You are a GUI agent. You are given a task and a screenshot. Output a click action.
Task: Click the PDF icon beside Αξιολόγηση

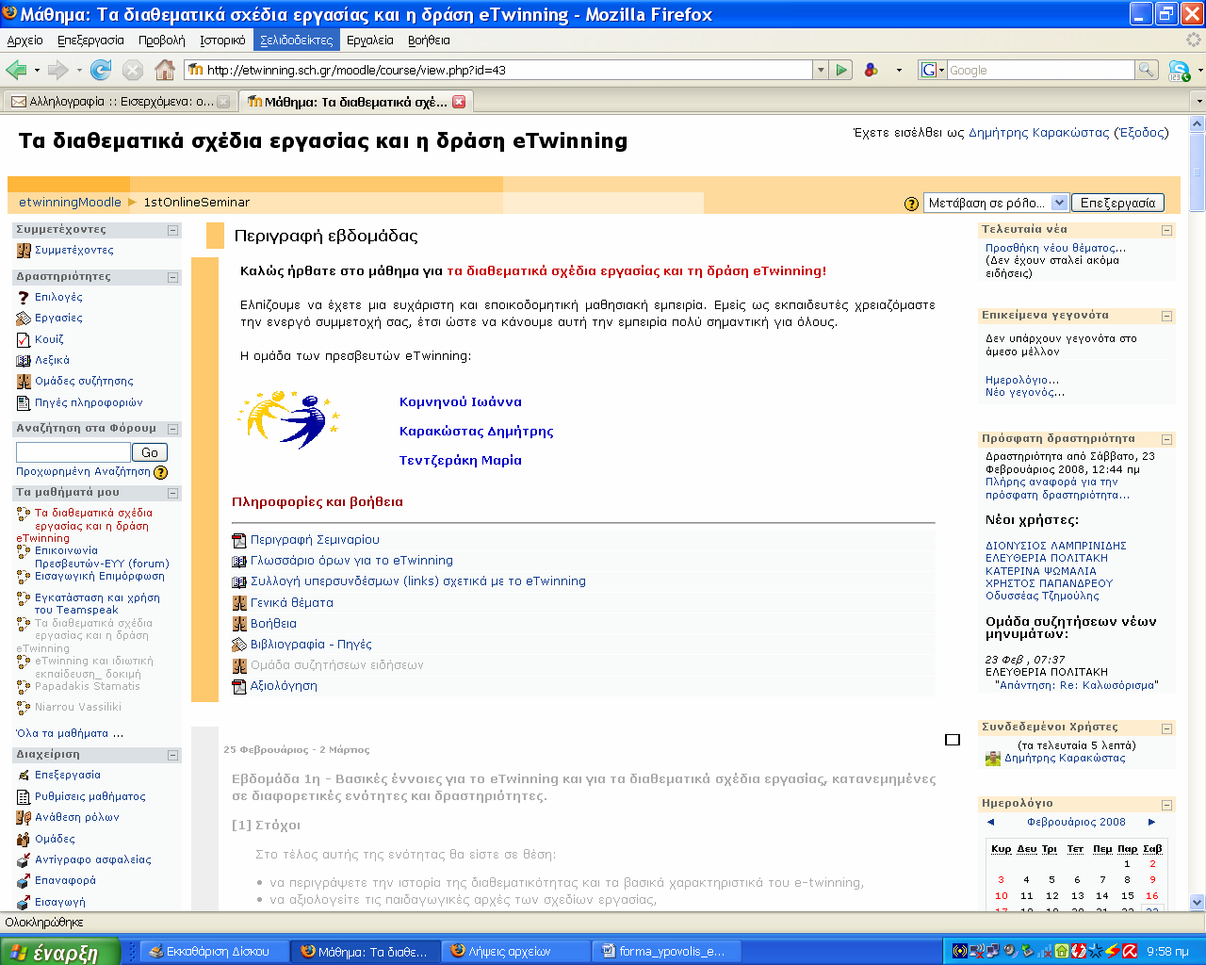click(x=239, y=686)
